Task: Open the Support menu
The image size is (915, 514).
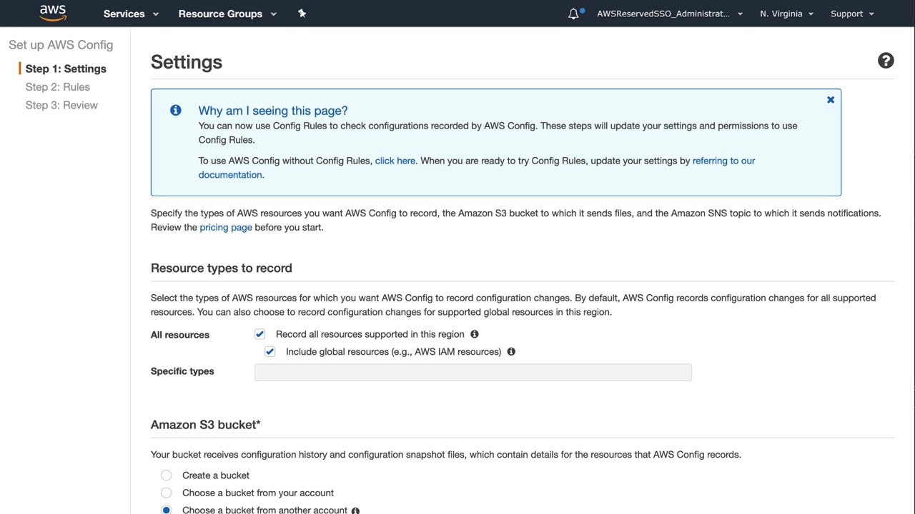Action: coord(852,14)
